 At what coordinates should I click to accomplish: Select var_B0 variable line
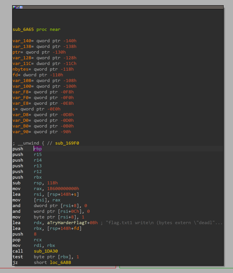[x=43, y=126]
